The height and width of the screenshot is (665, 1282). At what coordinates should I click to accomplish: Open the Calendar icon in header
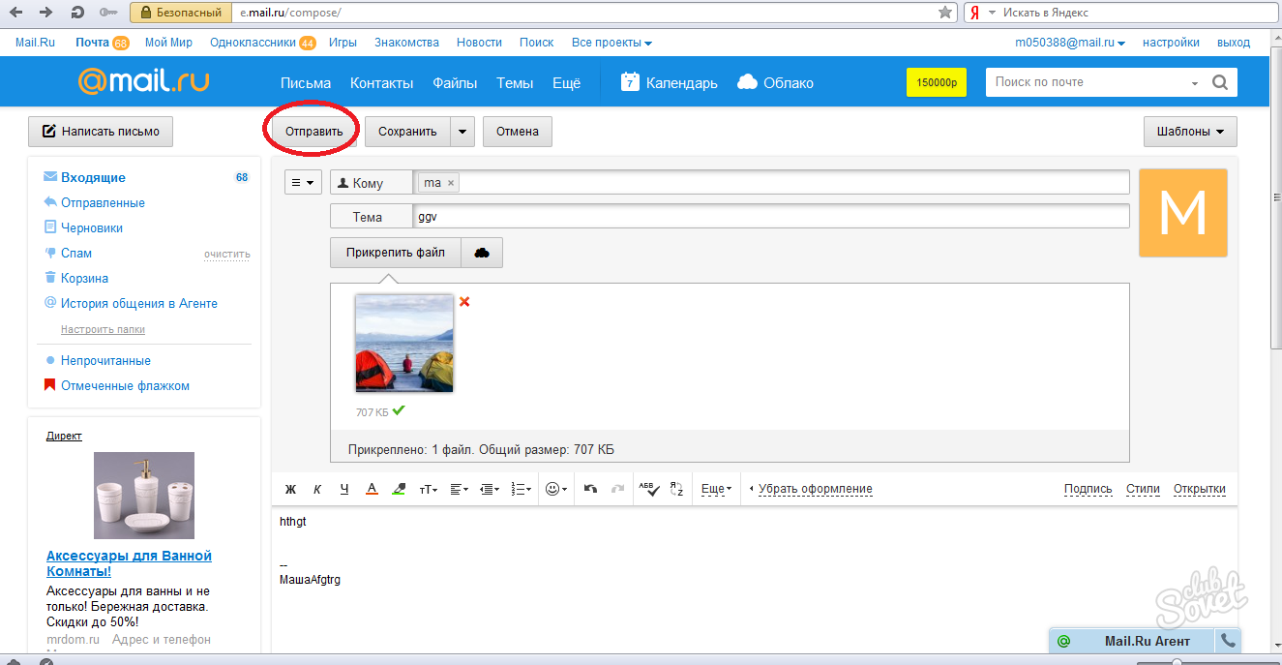630,82
